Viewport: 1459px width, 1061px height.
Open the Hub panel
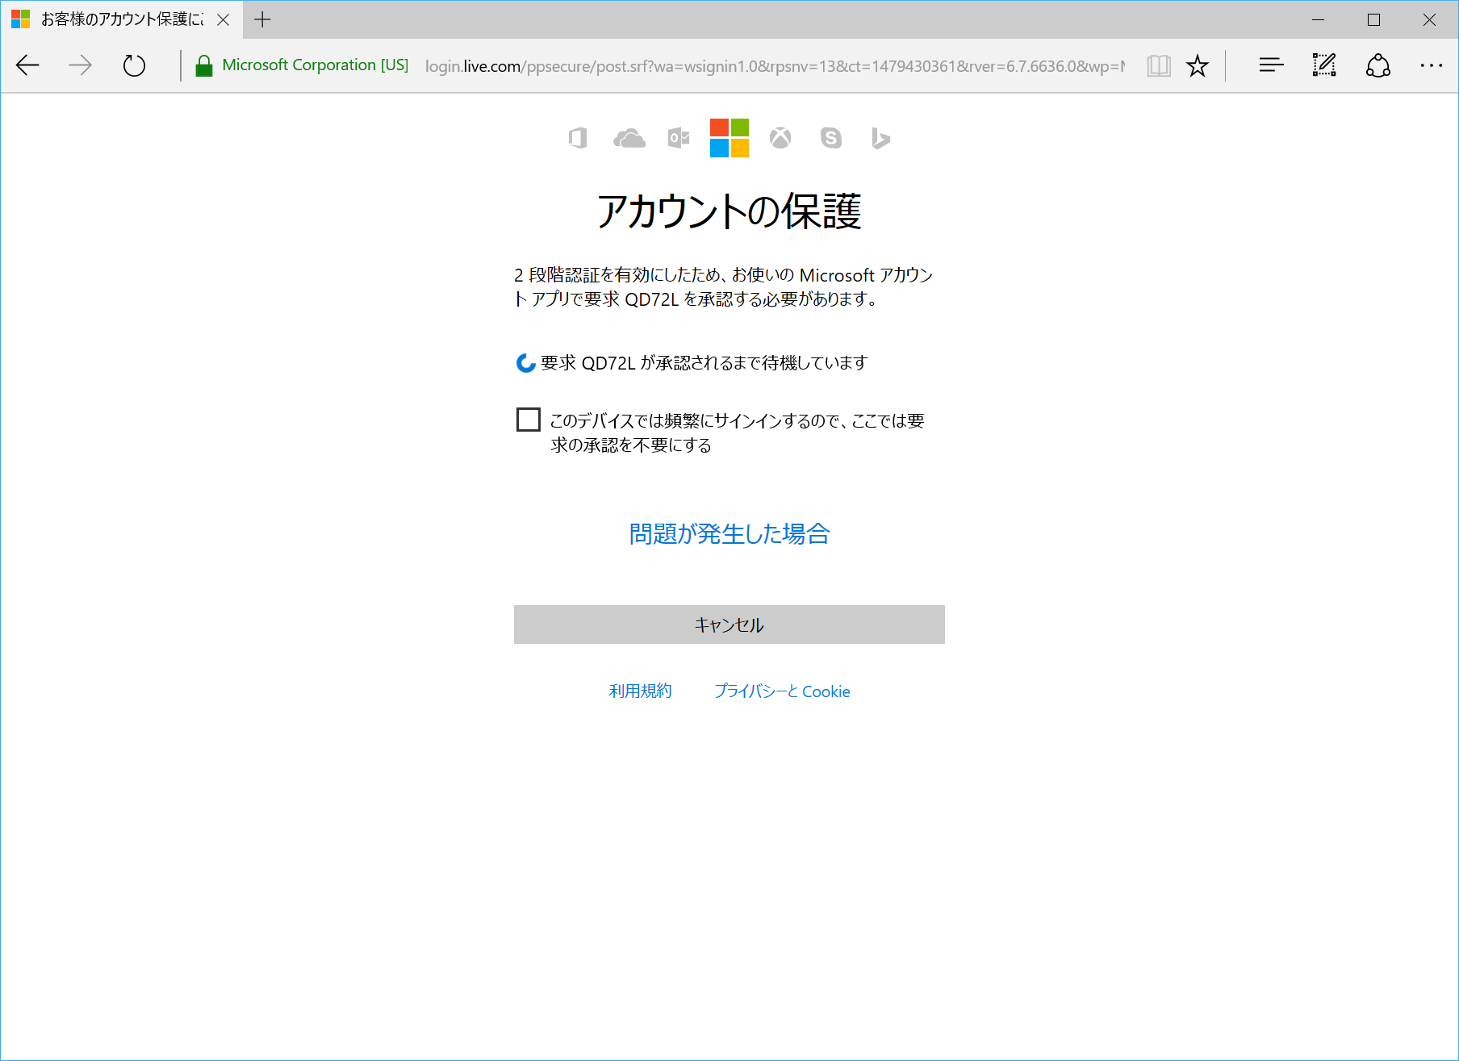pos(1270,65)
